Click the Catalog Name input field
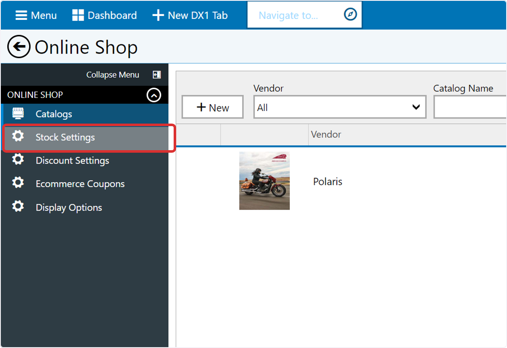 [x=470, y=107]
